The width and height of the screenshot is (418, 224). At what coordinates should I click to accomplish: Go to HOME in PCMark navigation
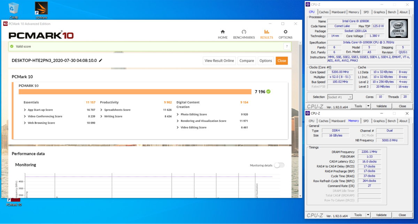(223, 34)
